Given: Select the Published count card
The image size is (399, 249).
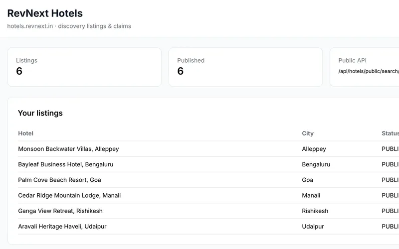Looking at the screenshot, I should coord(245,67).
